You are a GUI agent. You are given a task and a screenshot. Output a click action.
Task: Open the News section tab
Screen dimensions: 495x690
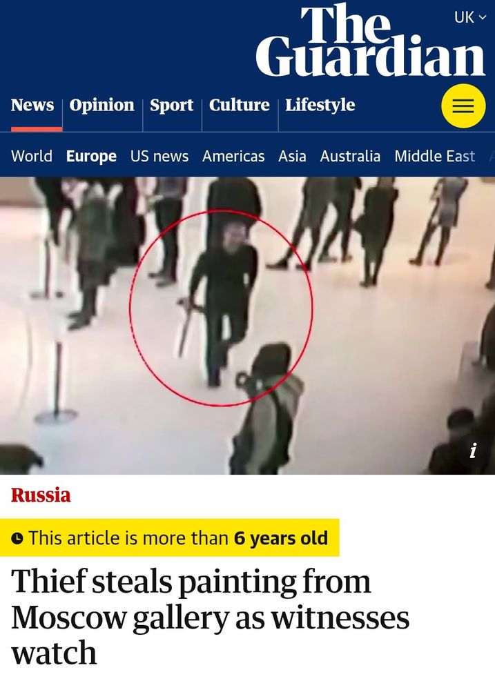[x=32, y=105]
